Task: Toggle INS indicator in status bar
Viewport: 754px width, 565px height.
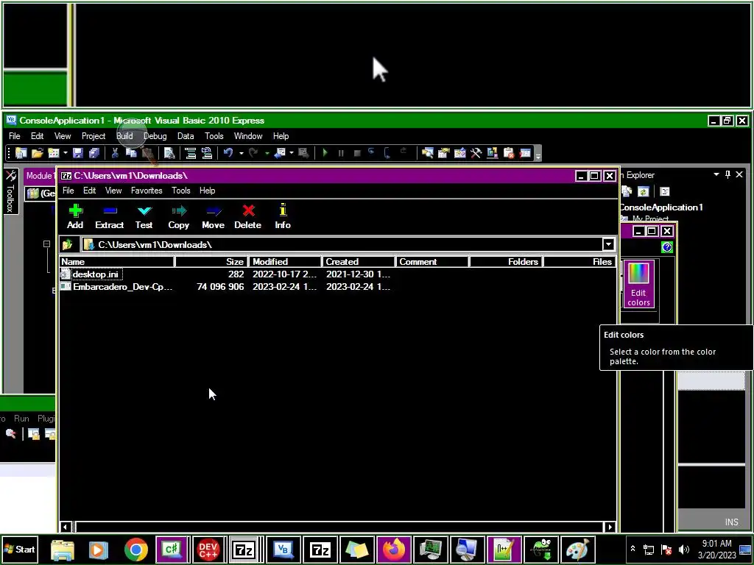Action: click(x=731, y=522)
